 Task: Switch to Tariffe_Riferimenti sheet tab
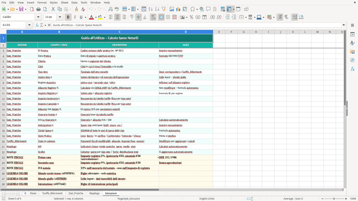click(x=52, y=193)
